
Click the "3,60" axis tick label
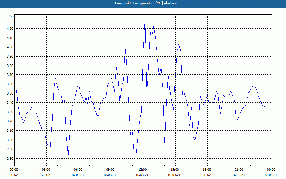[x=10, y=84]
